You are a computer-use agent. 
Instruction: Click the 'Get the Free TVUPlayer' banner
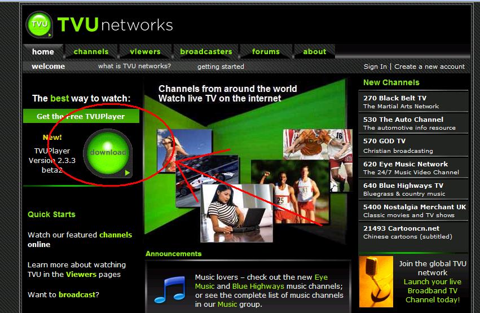[81, 116]
